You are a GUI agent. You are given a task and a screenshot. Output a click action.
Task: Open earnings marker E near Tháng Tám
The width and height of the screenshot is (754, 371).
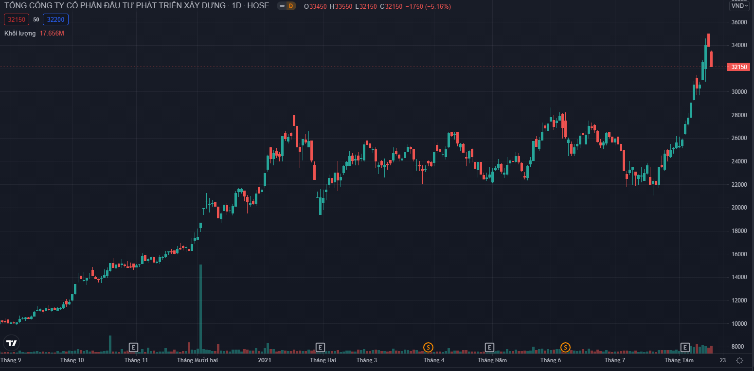click(x=685, y=347)
